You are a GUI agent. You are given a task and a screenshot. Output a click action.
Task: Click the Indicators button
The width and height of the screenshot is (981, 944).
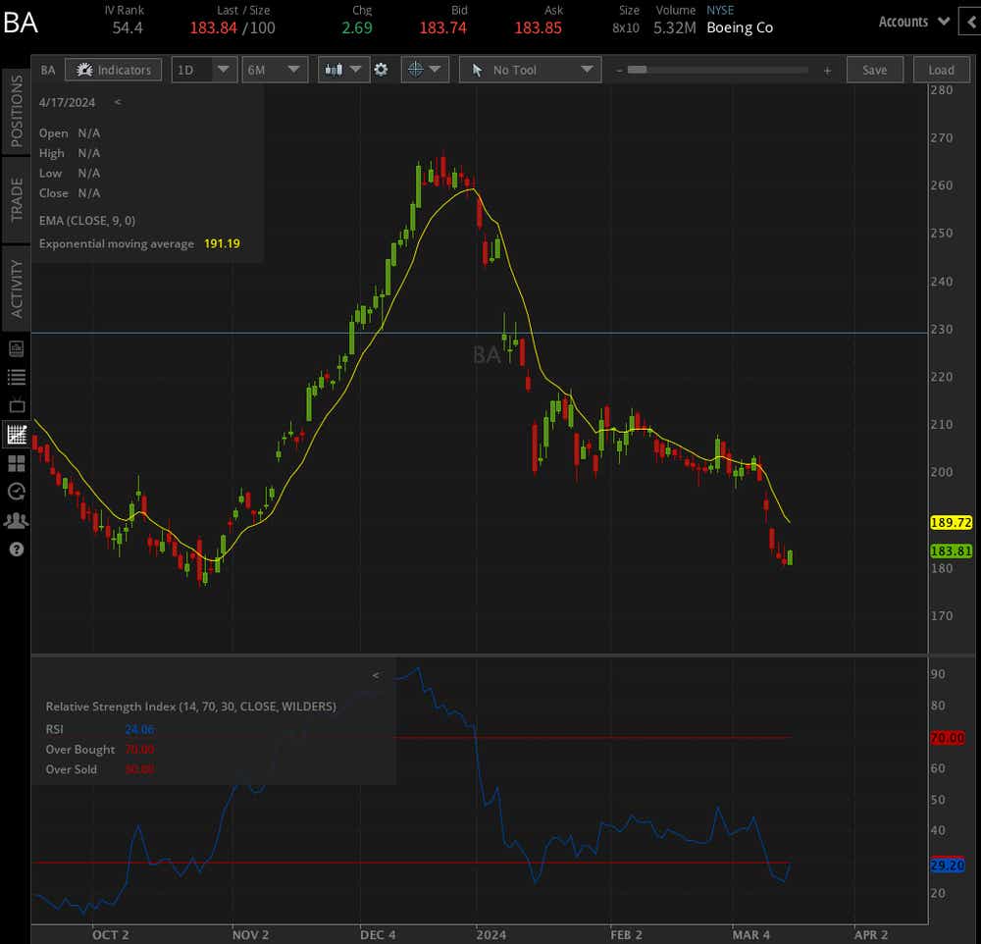(113, 70)
